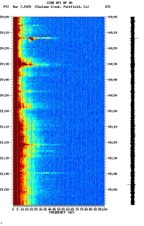Click the 'UTC' time zone label
The width and height of the screenshot is (144, 226).
(108, 7)
